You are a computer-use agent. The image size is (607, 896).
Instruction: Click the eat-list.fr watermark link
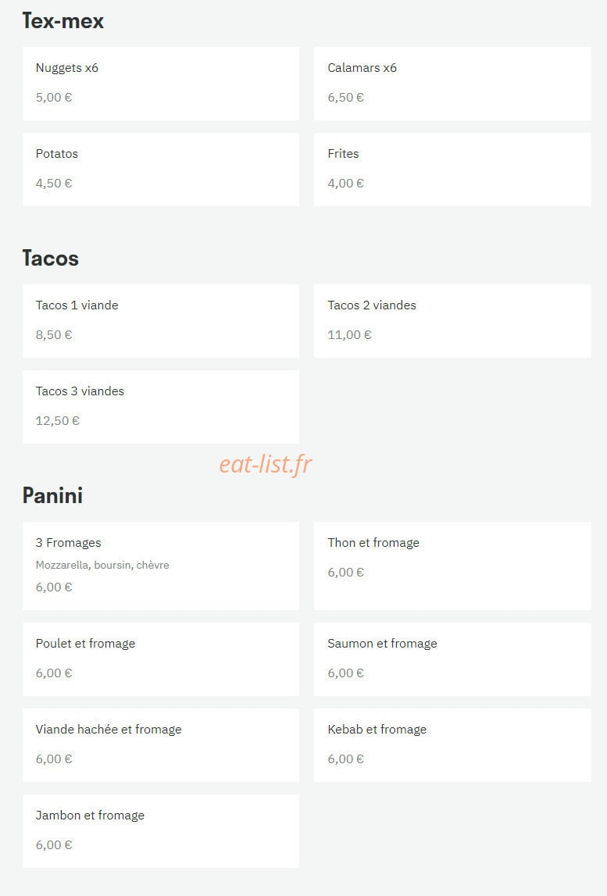(x=266, y=464)
